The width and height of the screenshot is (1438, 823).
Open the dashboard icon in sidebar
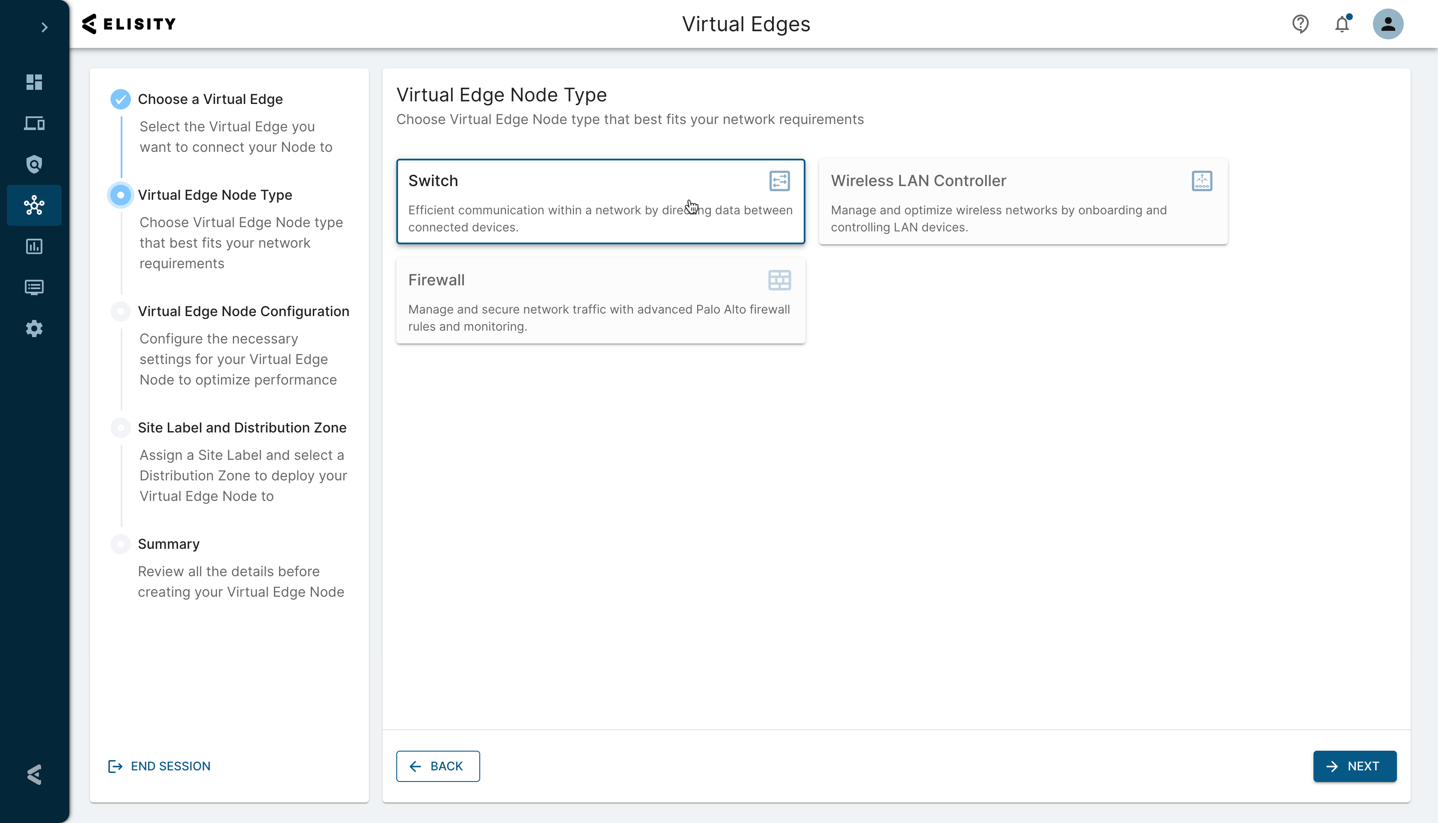(34, 83)
